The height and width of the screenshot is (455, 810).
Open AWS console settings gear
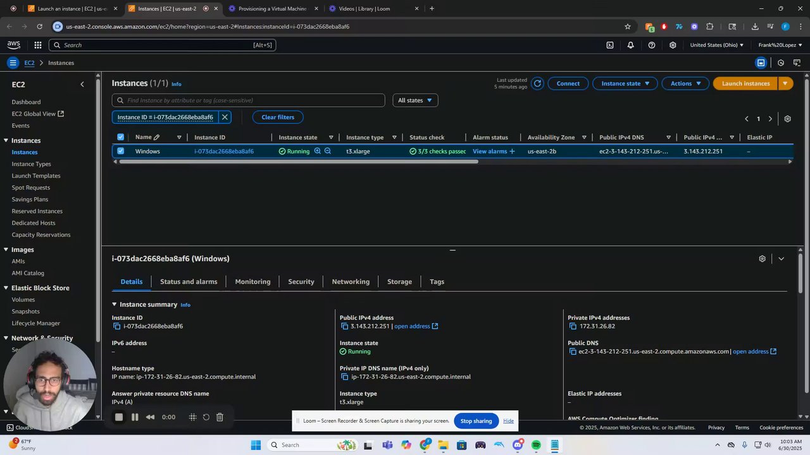tap(673, 45)
